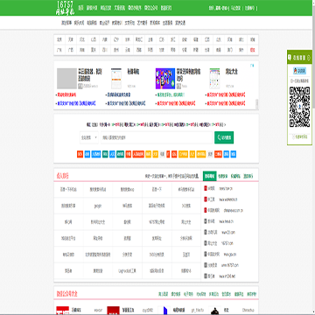Viewport: 315px width, 315px height.
Task: Focus the keyword search input field
Action: (x=157, y=137)
